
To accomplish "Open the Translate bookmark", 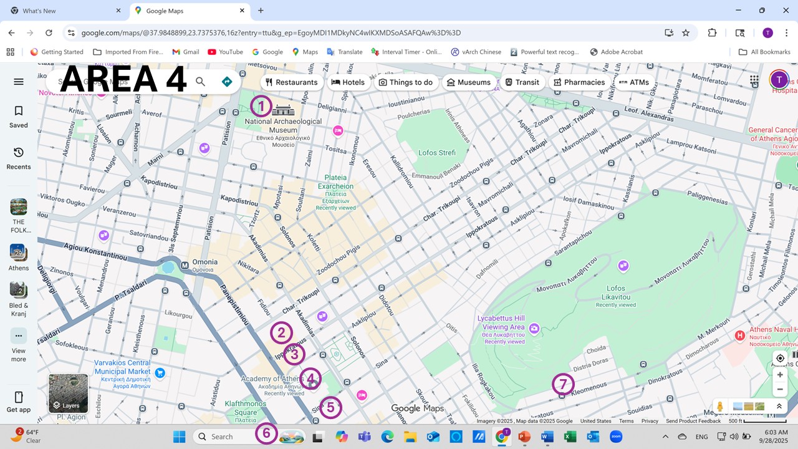I will coord(344,52).
